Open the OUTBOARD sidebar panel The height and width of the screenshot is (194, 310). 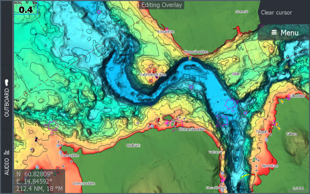point(7,97)
